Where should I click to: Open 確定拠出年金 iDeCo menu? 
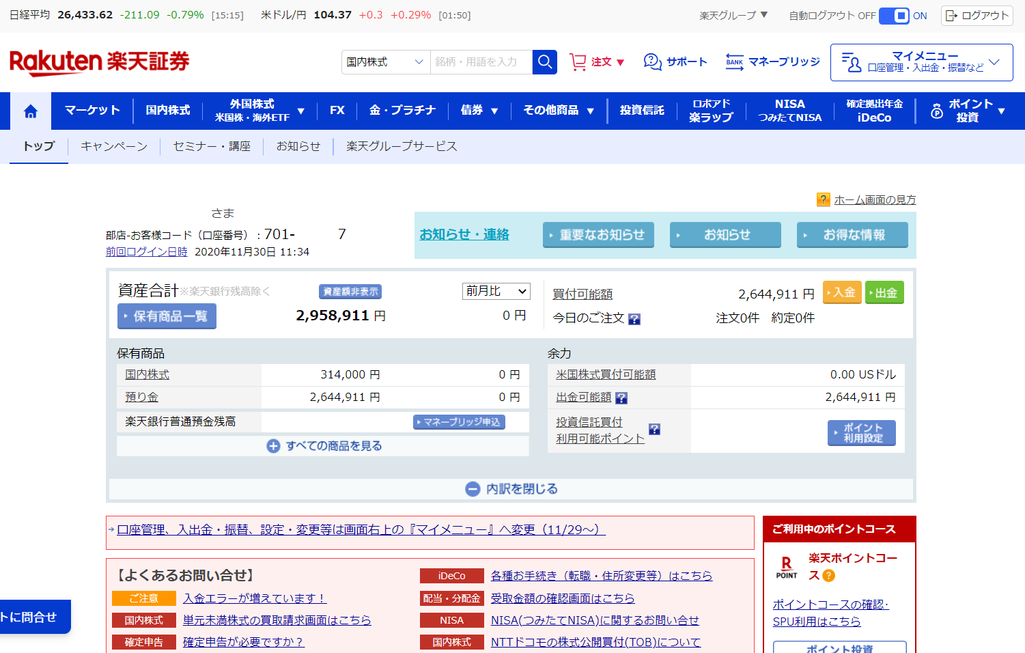pos(875,111)
